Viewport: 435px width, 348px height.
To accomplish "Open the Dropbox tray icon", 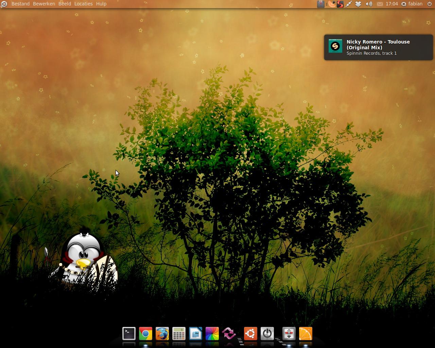I will click(x=358, y=4).
